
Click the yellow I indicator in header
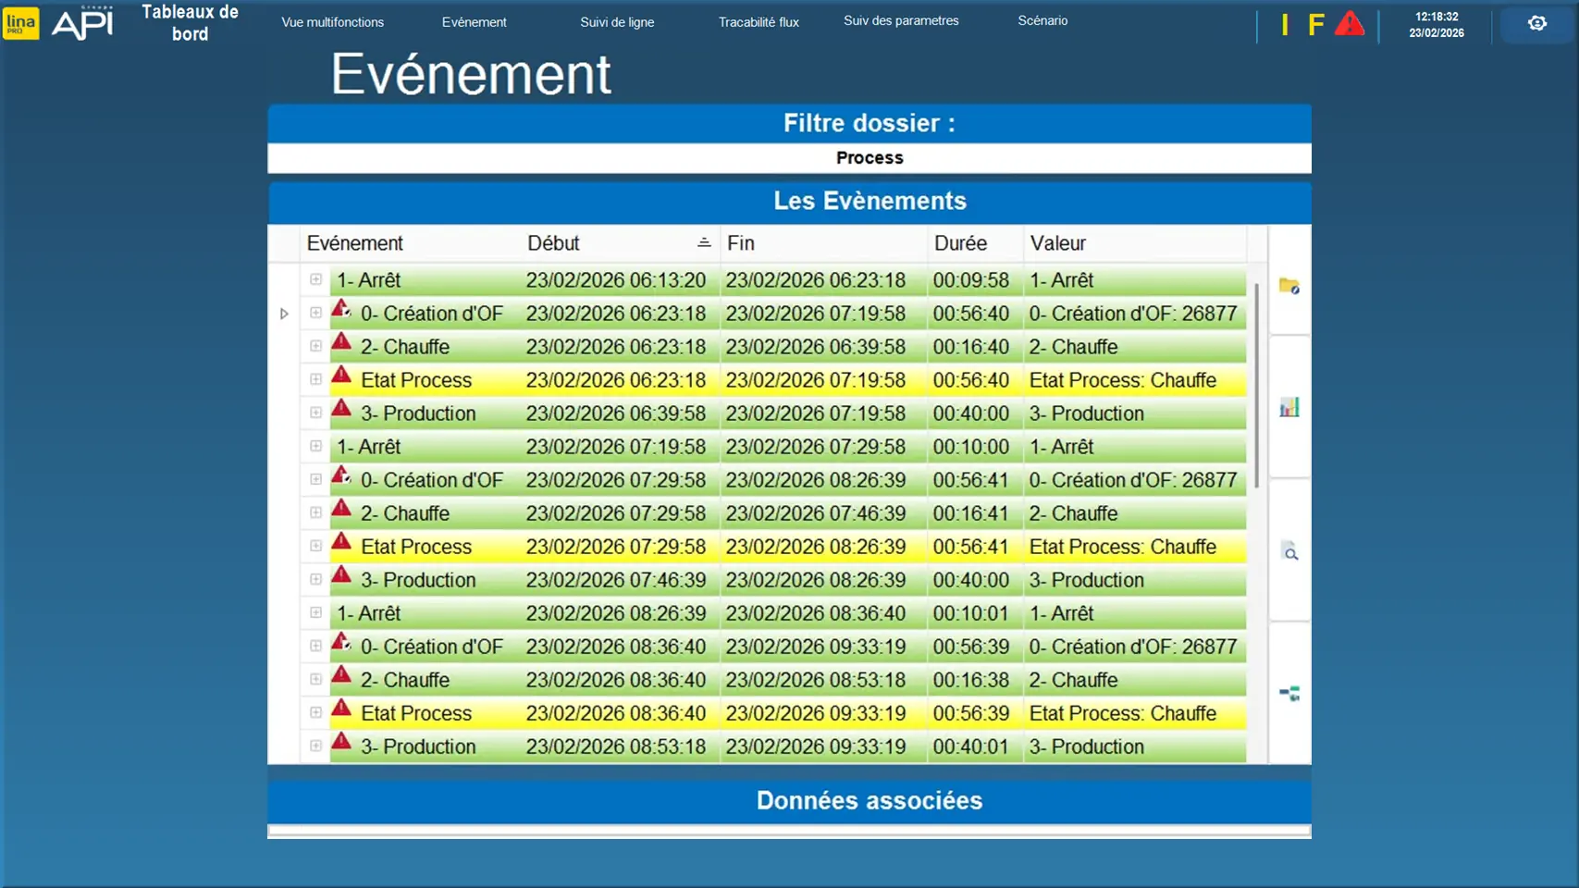1284,25
